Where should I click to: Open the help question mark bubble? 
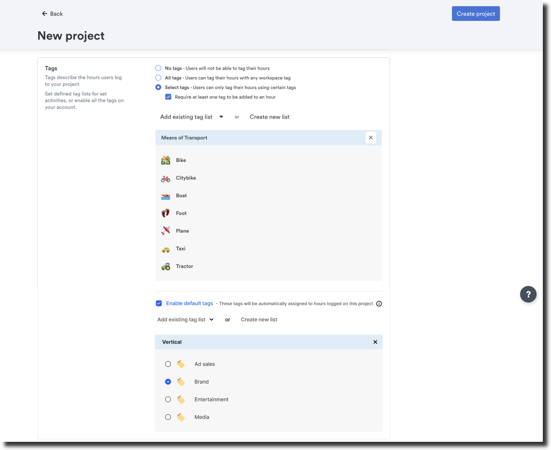528,294
